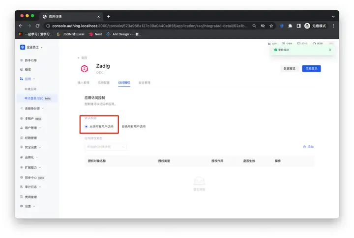Image resolution: width=354 pixels, height=238 pixels.
Task: Open the Ant Design bookmark
Action: [124, 34]
